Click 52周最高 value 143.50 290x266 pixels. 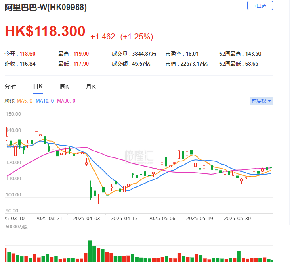[253, 54]
